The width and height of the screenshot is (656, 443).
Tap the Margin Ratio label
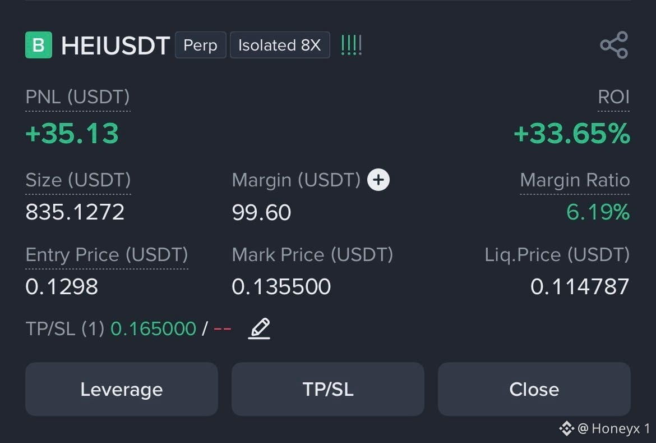(x=574, y=180)
